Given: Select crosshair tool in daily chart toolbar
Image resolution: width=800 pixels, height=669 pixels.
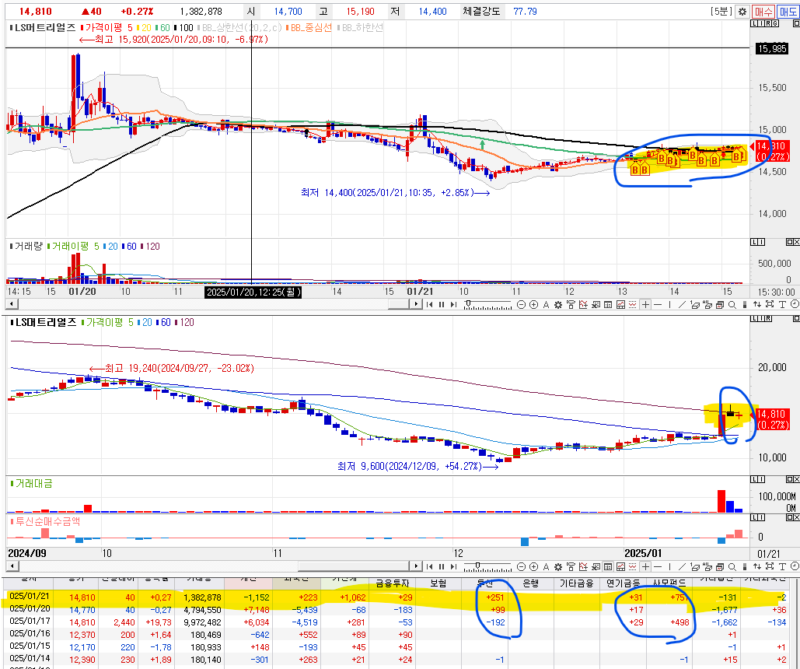Looking at the screenshot, I should click(645, 566).
